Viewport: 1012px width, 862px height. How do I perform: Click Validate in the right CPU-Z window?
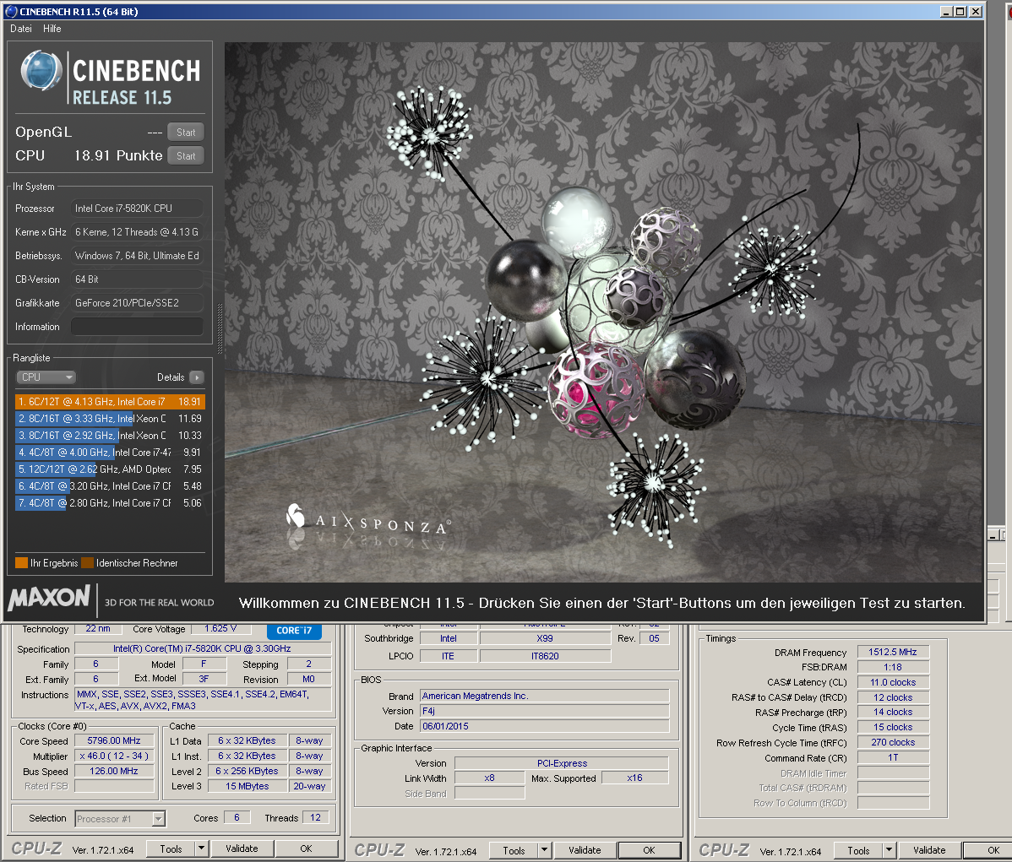tap(929, 850)
